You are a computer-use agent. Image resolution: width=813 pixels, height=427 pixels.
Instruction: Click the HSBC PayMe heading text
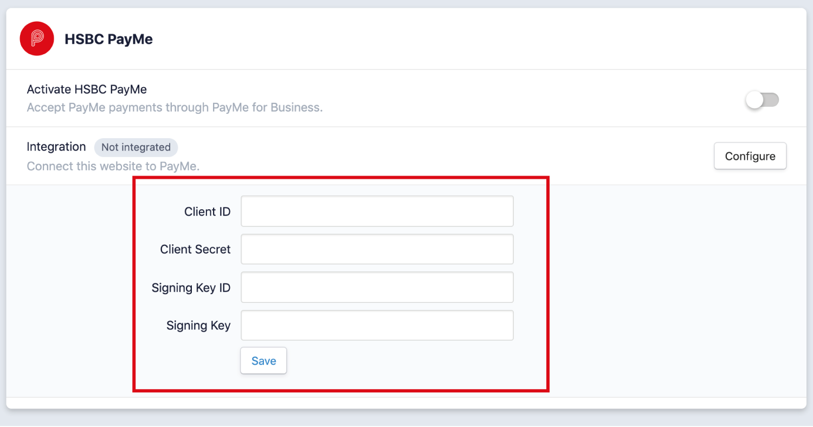tap(108, 39)
